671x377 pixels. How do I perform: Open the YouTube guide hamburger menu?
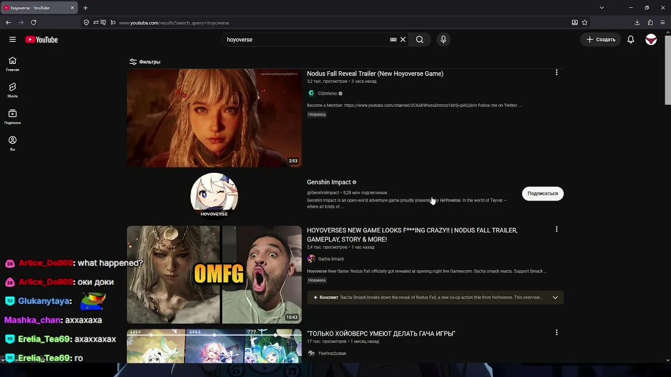point(13,39)
